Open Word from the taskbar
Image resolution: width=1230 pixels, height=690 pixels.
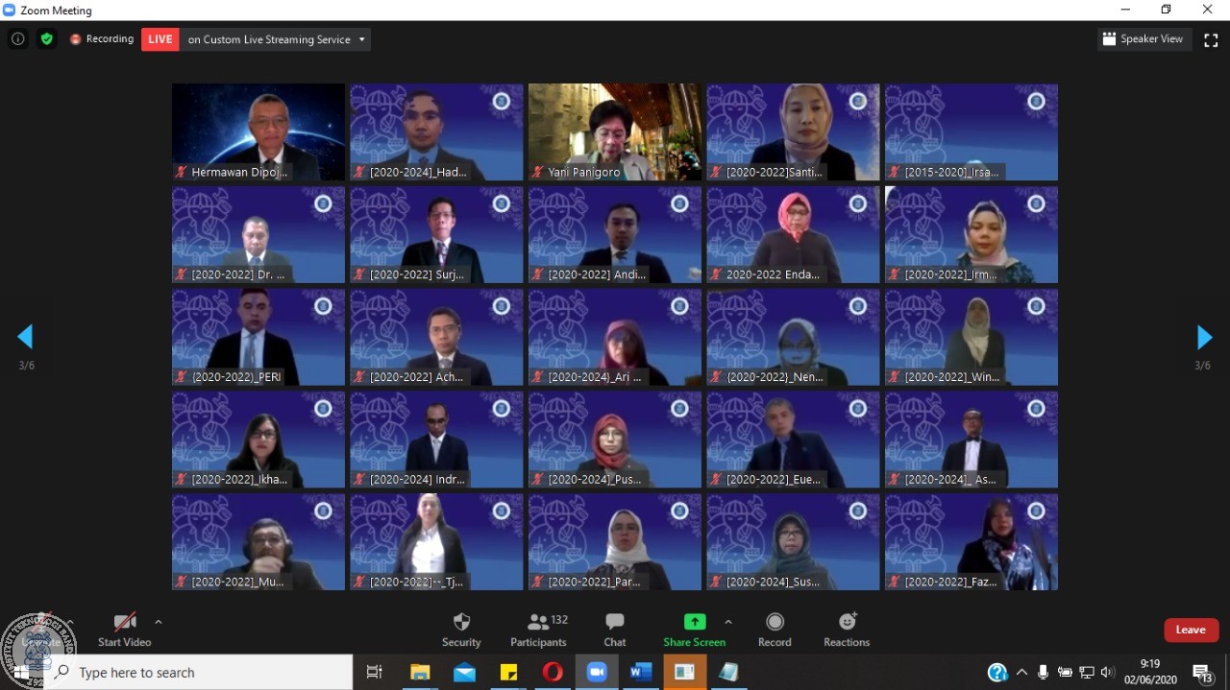[640, 673]
